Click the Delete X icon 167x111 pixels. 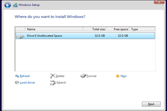pos(52,76)
